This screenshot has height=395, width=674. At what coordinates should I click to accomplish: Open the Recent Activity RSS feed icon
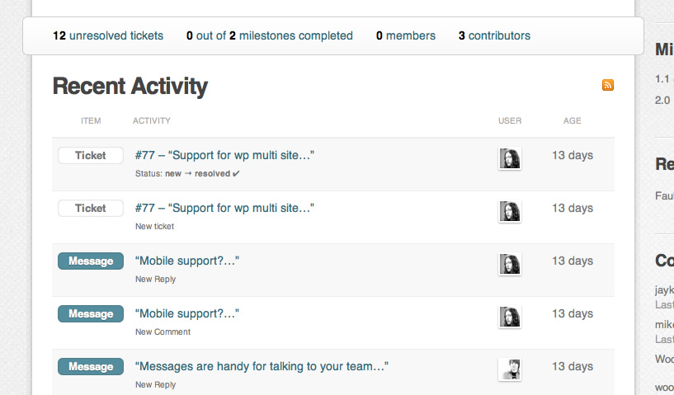[608, 85]
